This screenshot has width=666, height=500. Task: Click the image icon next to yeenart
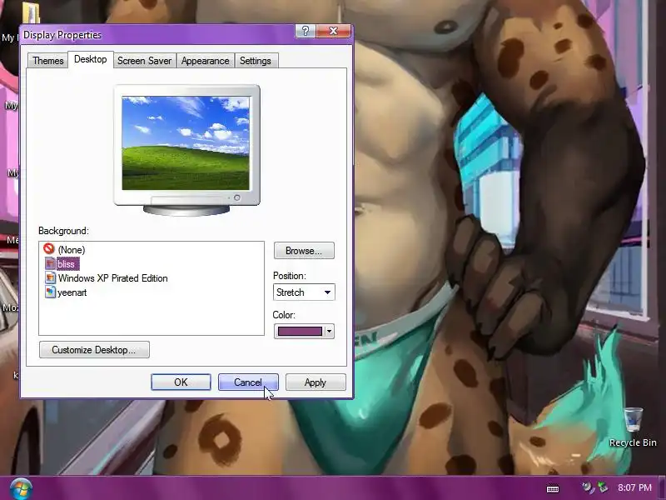[x=50, y=292]
